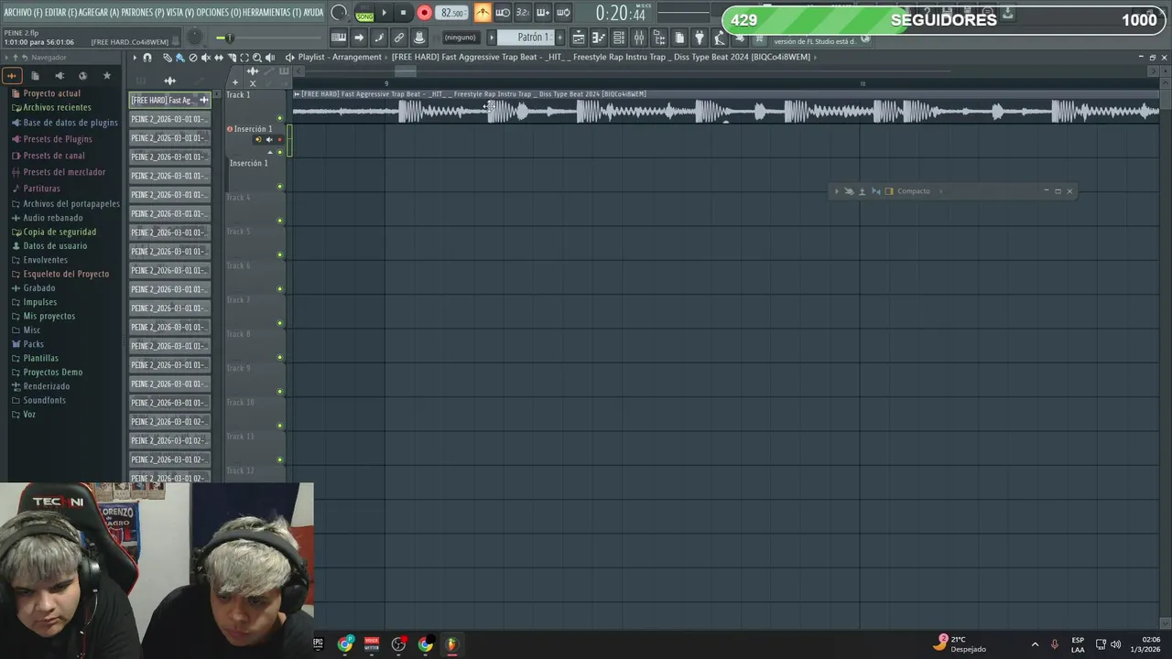Click the star favorites browser tab
This screenshot has height=659, width=1172.
(106, 76)
